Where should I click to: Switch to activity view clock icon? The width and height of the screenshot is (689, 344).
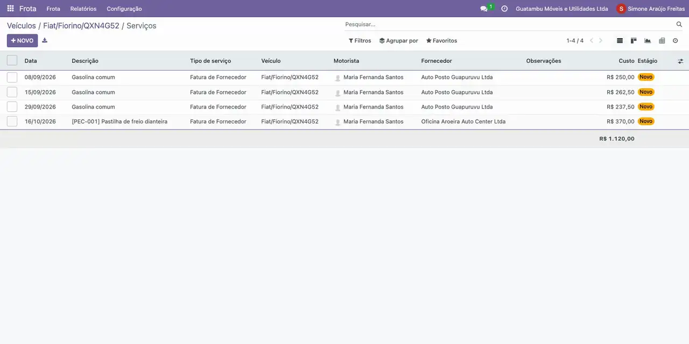pyautogui.click(x=676, y=40)
